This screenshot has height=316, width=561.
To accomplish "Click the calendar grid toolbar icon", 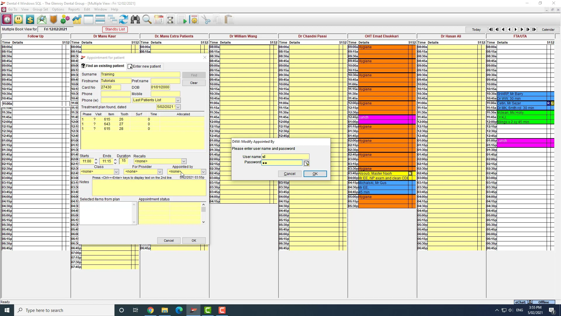I will pyautogui.click(x=159, y=20).
